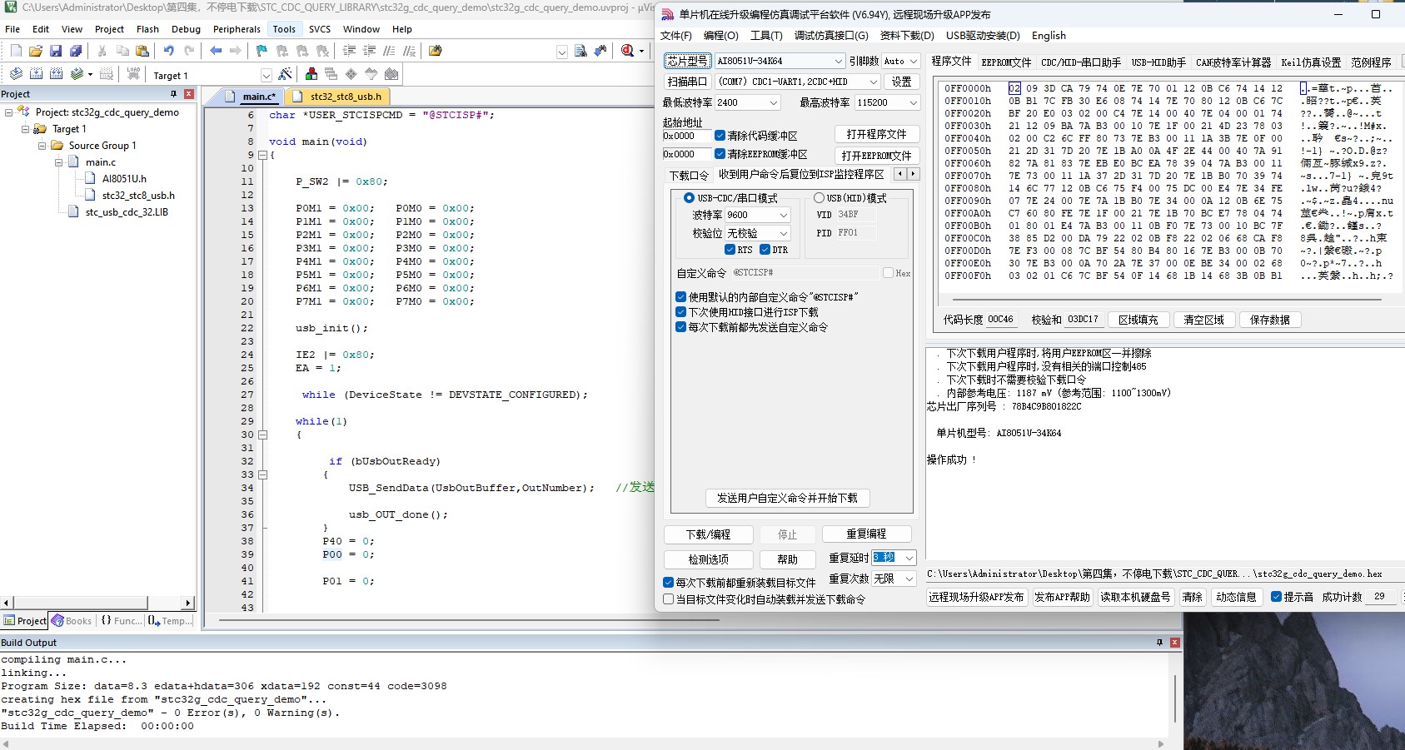Click the Insert Bookmark flag icon
This screenshot has width=1405, height=750.
(x=261, y=51)
